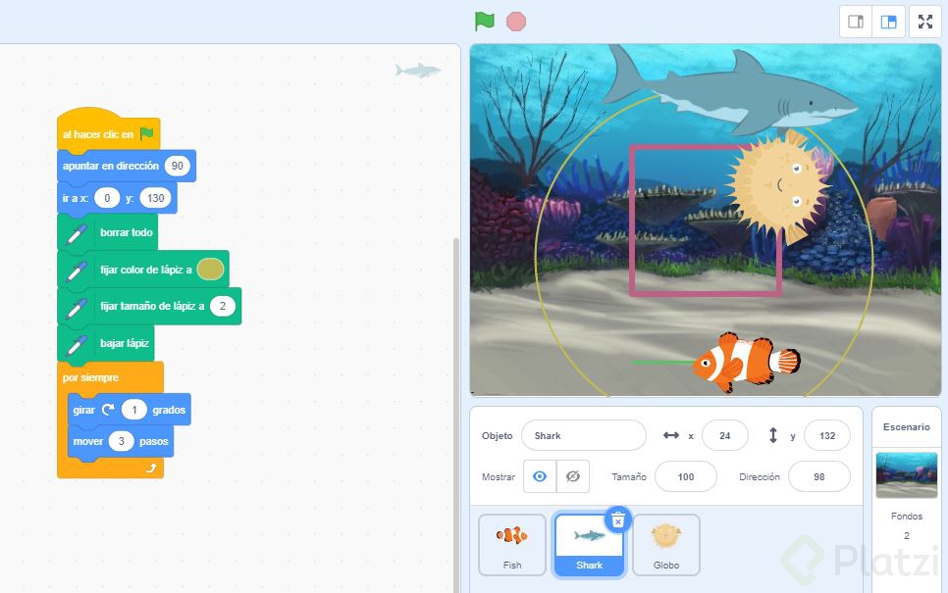Click the pufferfish on the stage
The height and width of the screenshot is (593, 948).
click(x=778, y=184)
